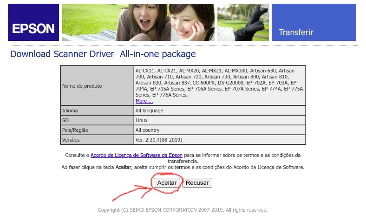Select the 'Linux' value cell
Image resolution: width=366 pixels, height=221 pixels.
220,120
